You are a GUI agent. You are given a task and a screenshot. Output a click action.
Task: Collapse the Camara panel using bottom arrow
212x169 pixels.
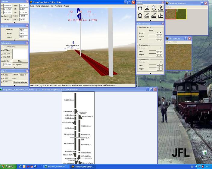(x=14, y=23)
